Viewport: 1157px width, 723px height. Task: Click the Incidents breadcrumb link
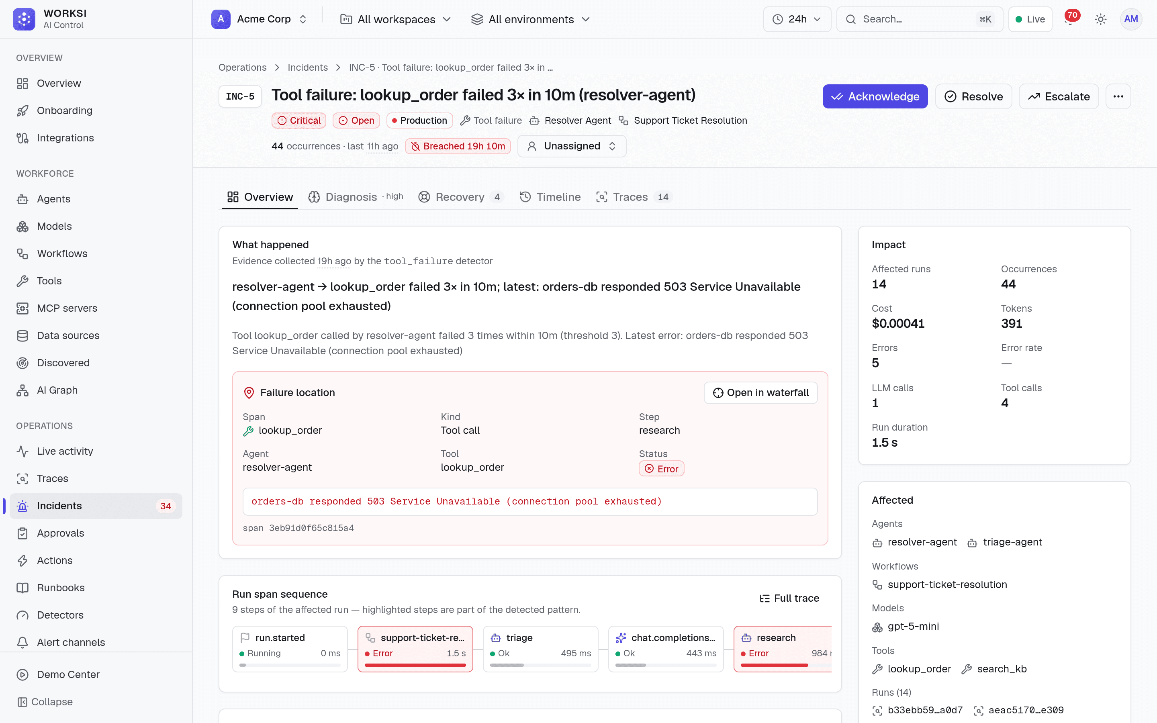point(307,67)
